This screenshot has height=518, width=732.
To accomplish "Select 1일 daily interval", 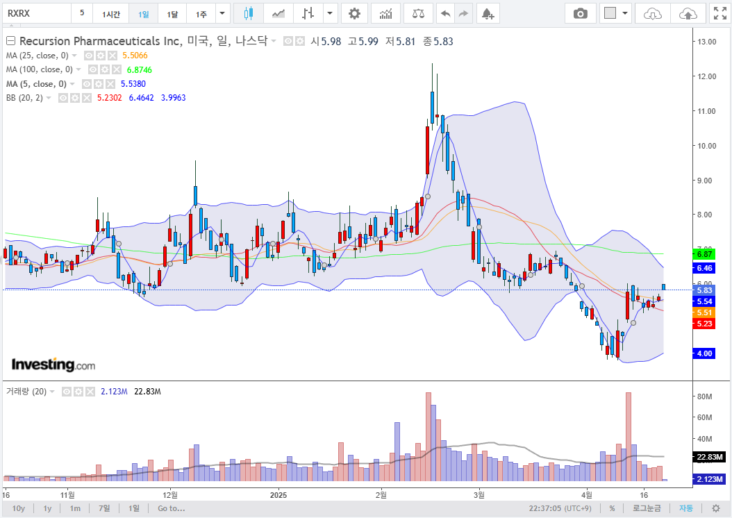I will (143, 13).
